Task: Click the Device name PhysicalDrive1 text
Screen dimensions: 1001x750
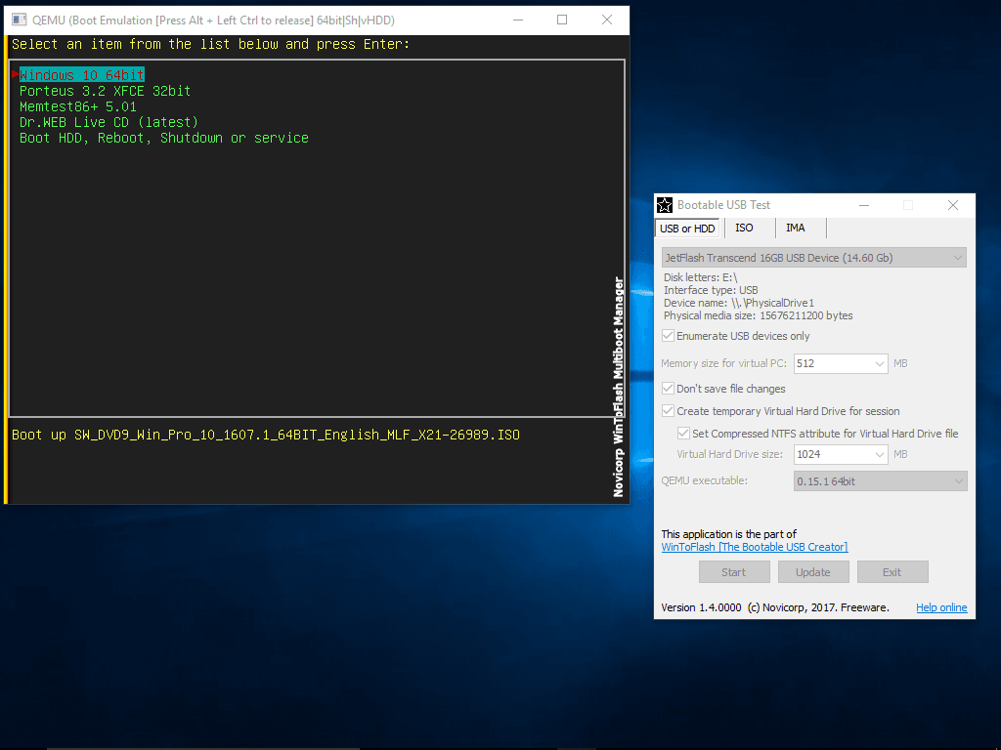Action: (739, 303)
